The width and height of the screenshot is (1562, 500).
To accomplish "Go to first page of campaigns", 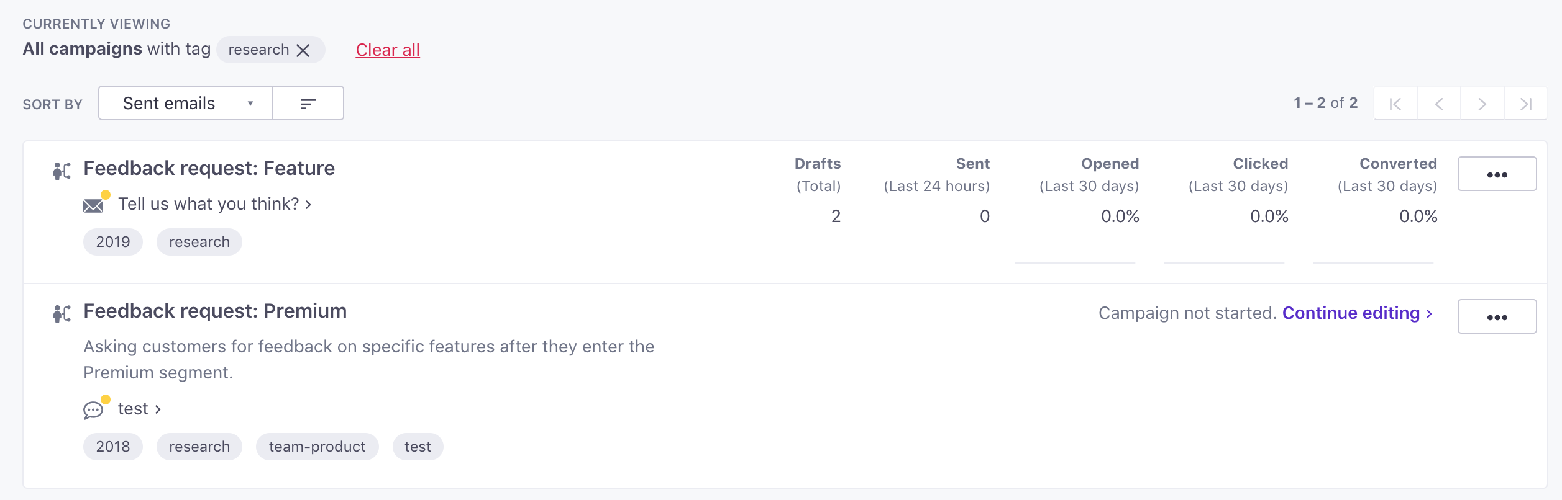I will (x=1395, y=104).
